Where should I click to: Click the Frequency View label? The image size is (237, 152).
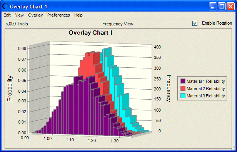(118, 24)
